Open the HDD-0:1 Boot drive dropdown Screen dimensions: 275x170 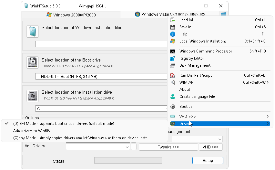101,76
